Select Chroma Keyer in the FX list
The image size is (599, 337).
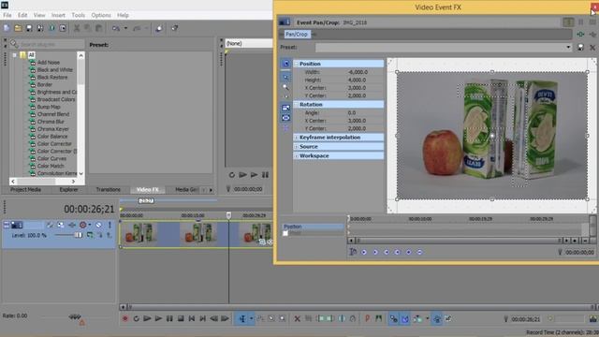(53, 129)
